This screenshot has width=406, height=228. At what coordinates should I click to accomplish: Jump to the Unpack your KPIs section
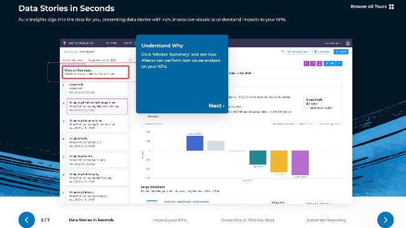click(x=170, y=220)
